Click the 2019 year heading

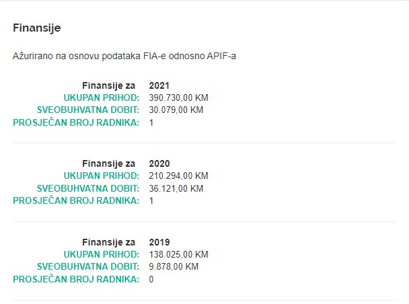click(159, 242)
